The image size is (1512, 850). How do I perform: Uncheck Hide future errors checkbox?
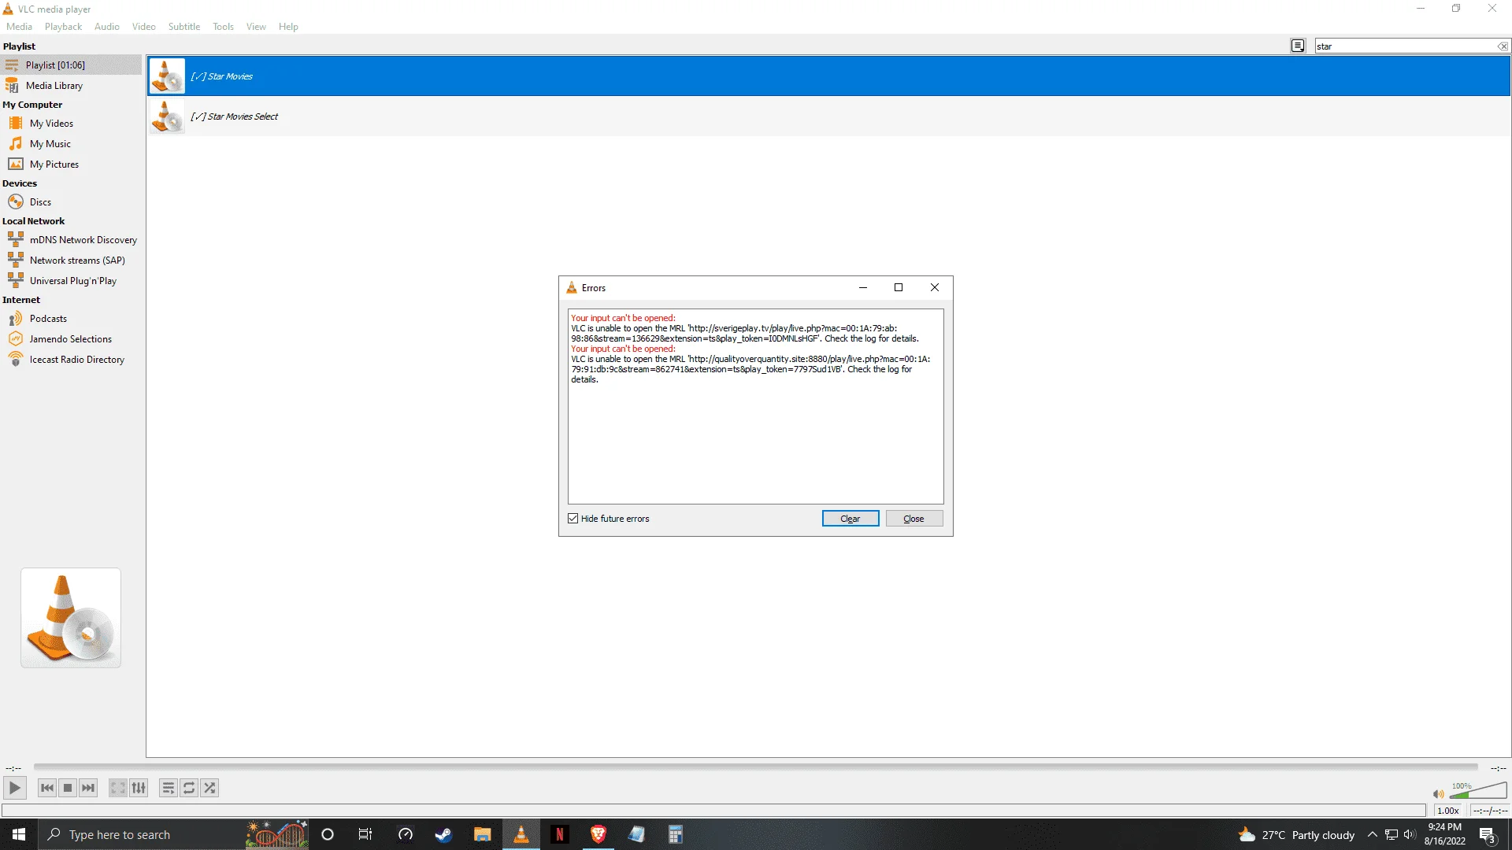point(573,519)
